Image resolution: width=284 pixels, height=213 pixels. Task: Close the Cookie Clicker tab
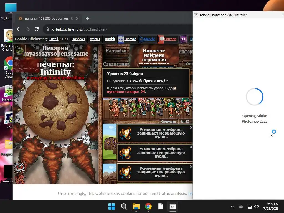click(77, 19)
